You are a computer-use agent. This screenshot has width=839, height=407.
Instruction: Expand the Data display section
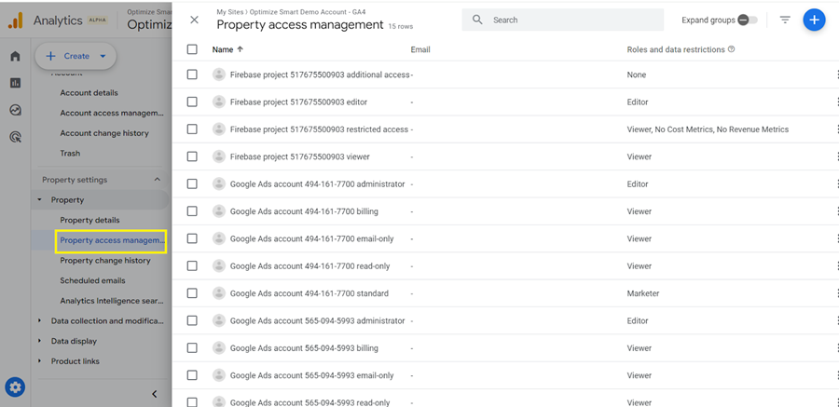point(39,341)
